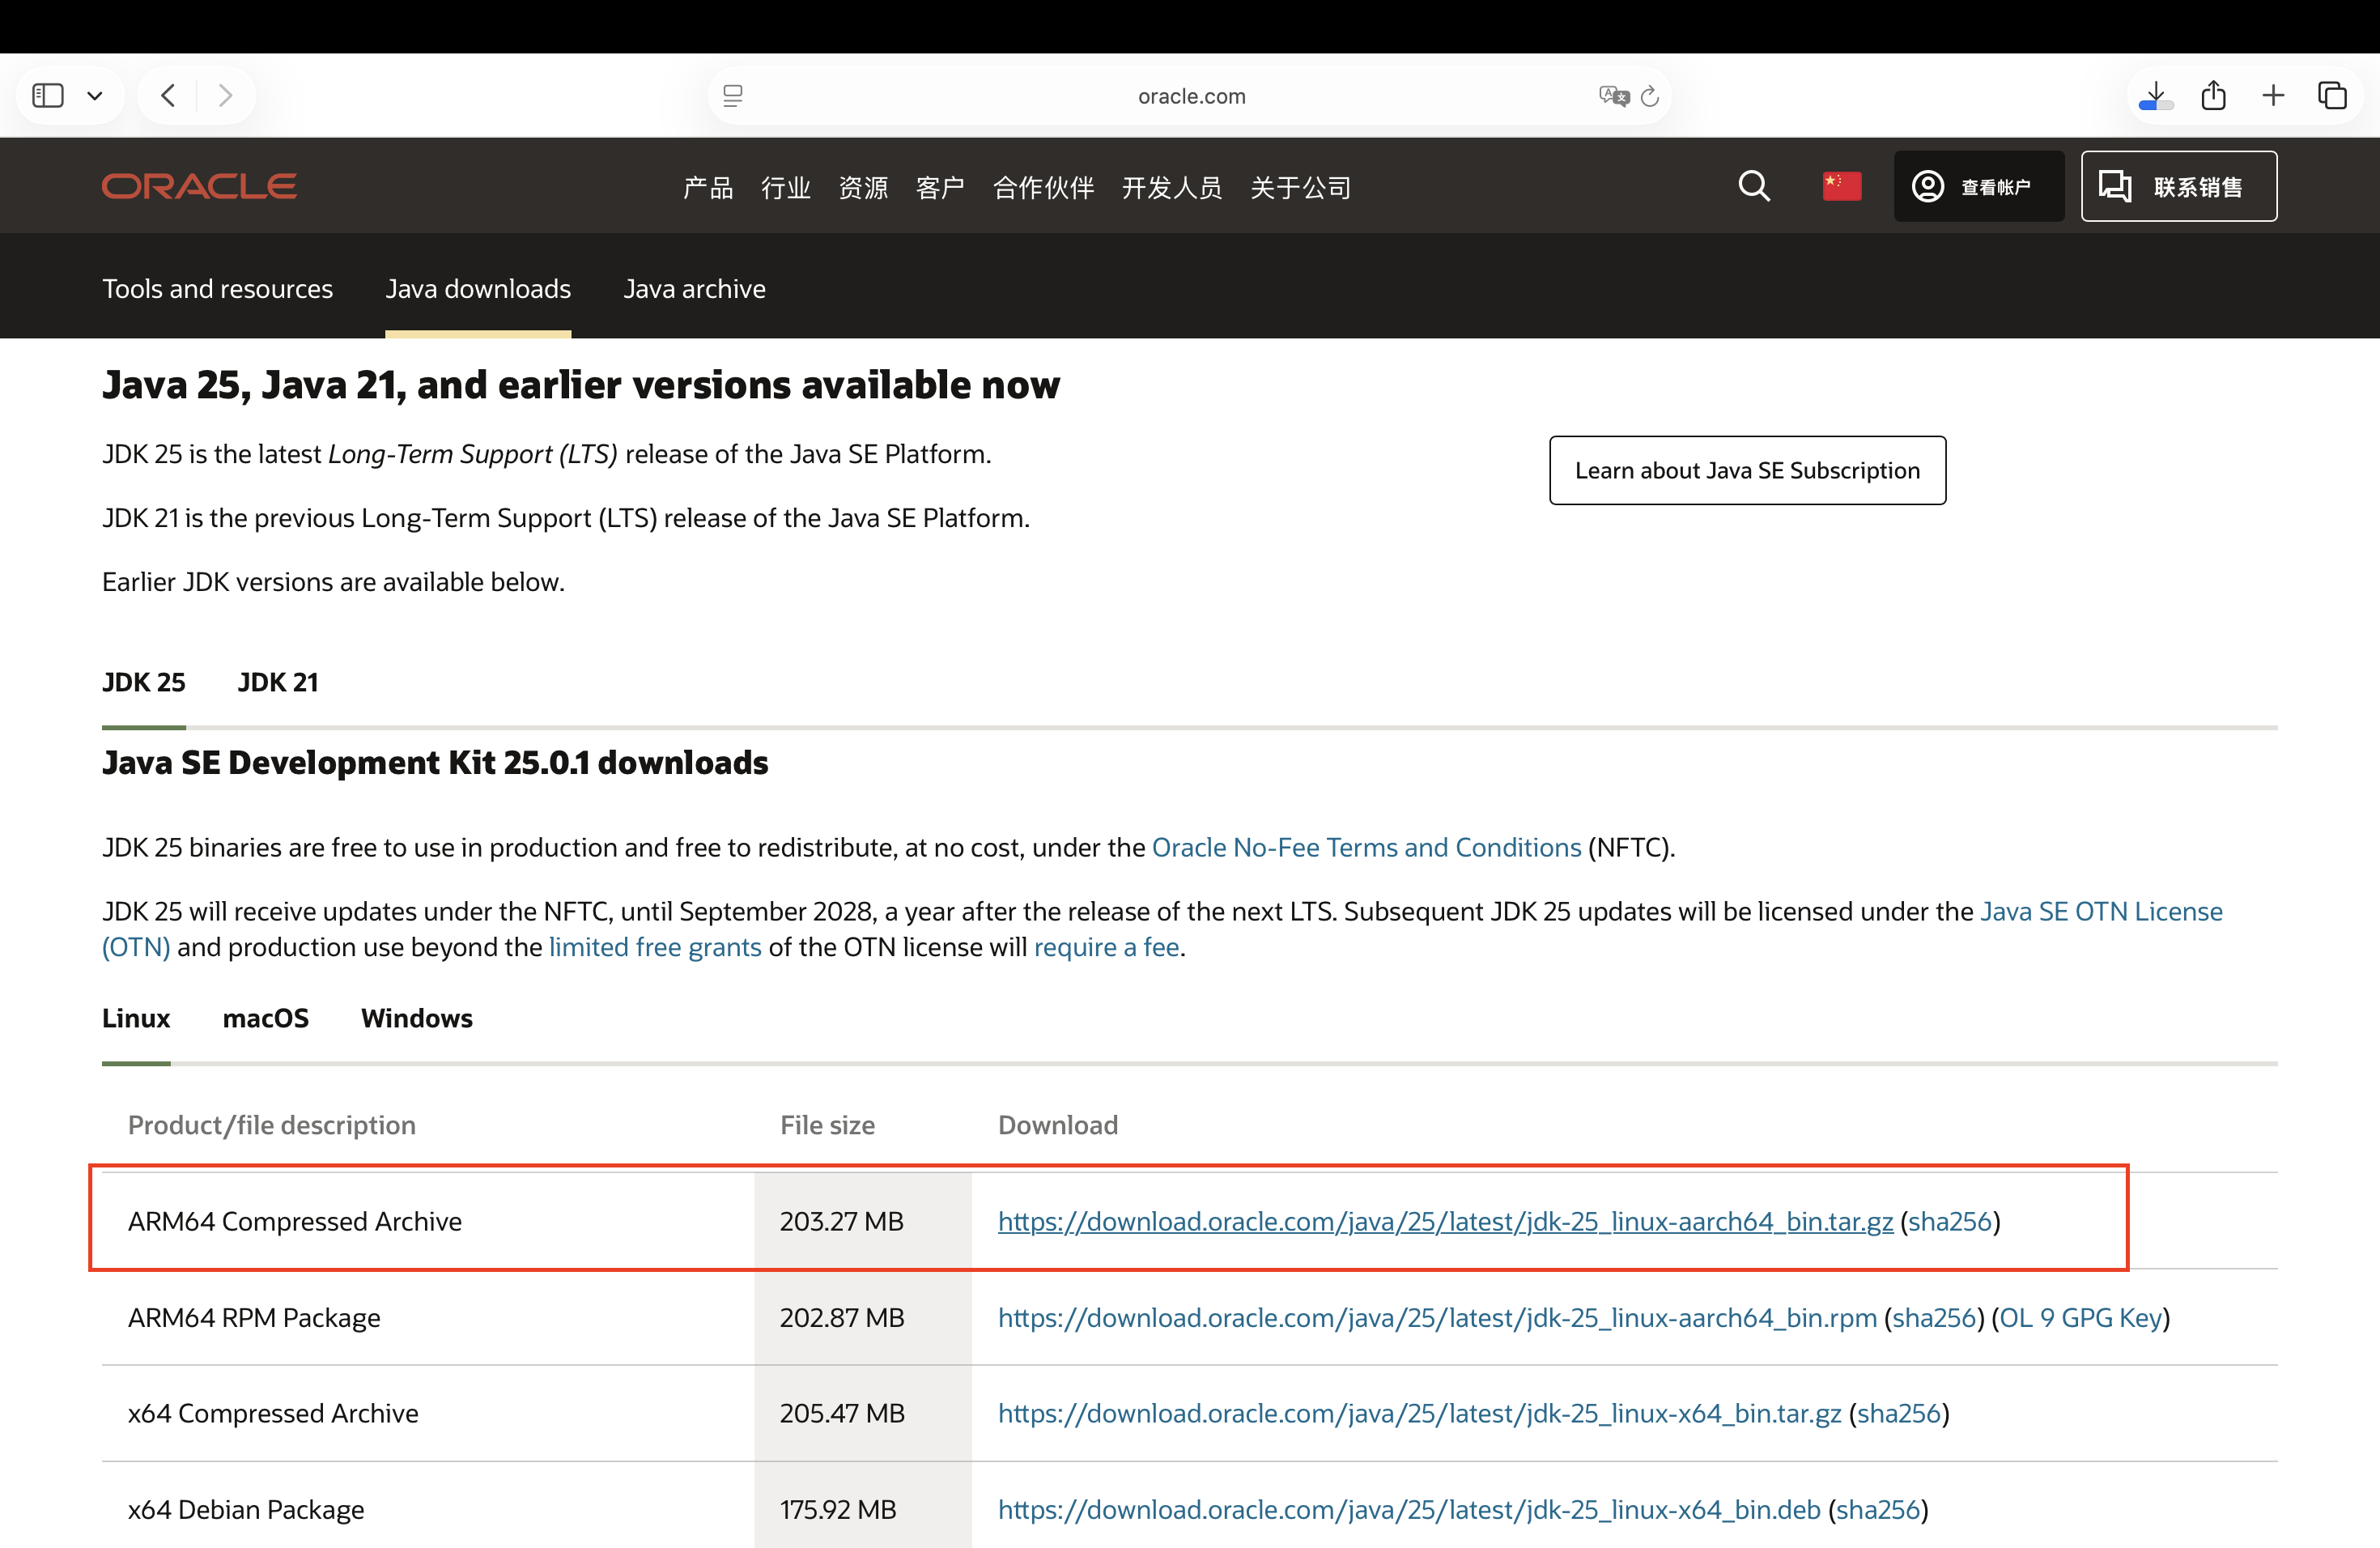Click the page reader icon in address bar

(x=733, y=96)
